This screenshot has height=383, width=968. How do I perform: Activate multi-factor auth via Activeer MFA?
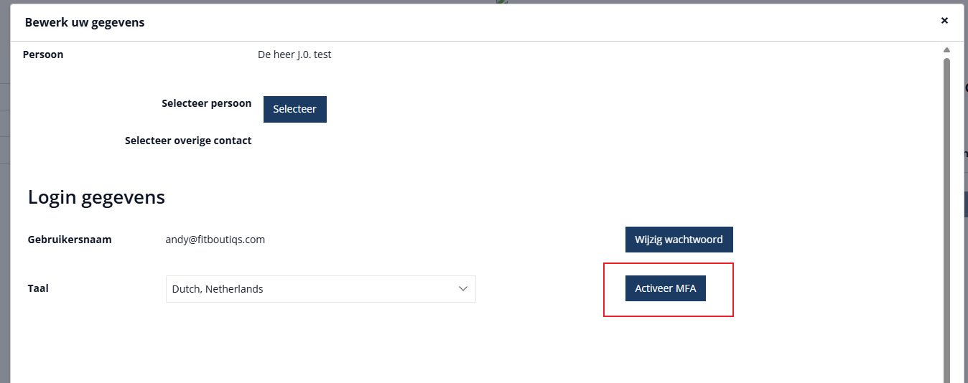[666, 288]
